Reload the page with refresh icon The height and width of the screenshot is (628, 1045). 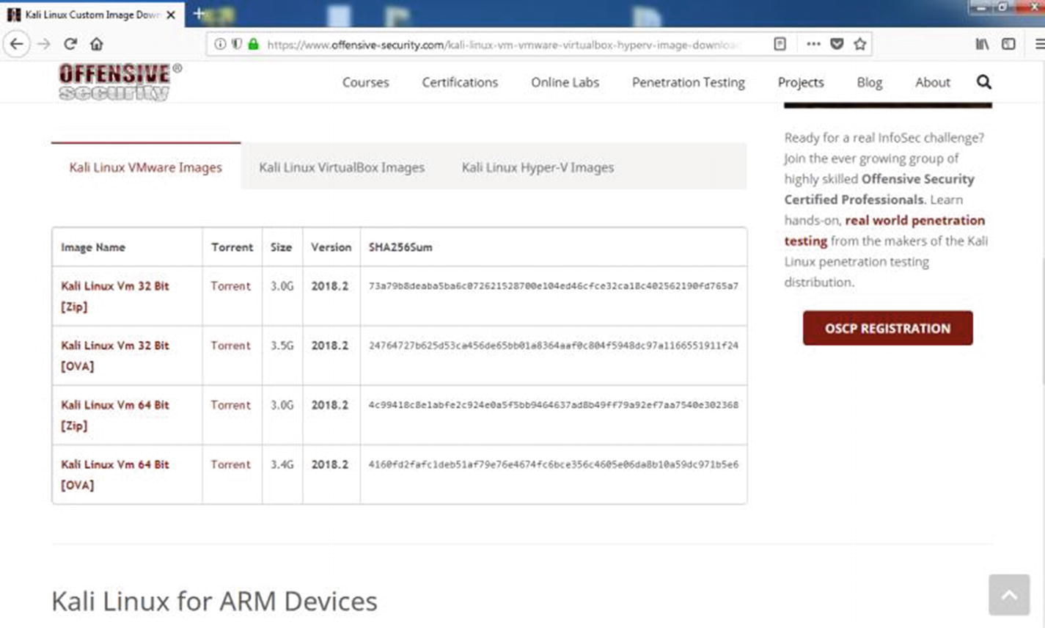click(70, 44)
